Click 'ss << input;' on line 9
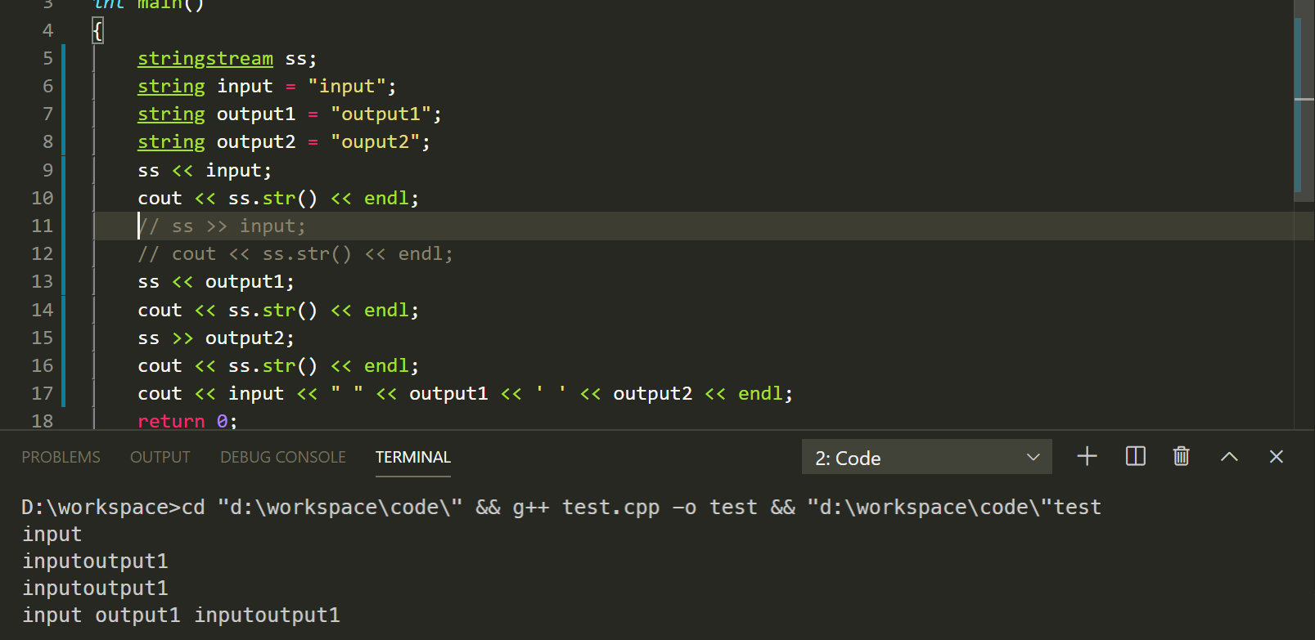This screenshot has height=640, width=1315. [x=205, y=171]
